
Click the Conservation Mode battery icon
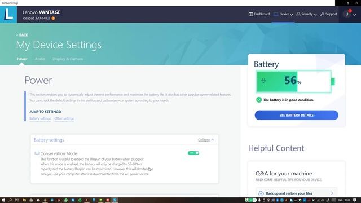click(x=37, y=153)
